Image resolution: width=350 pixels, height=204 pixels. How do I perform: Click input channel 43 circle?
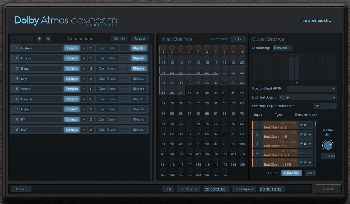[181, 89]
